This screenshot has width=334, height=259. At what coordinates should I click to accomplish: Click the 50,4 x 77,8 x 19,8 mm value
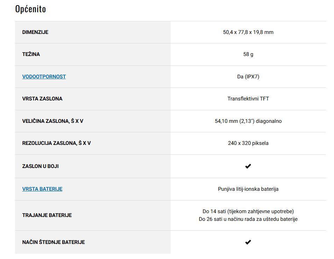coord(248,32)
